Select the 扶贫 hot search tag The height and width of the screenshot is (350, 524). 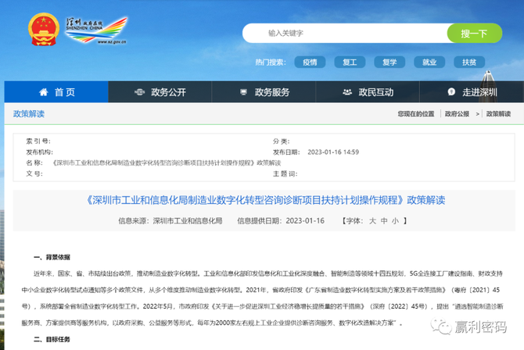pyautogui.click(x=469, y=62)
